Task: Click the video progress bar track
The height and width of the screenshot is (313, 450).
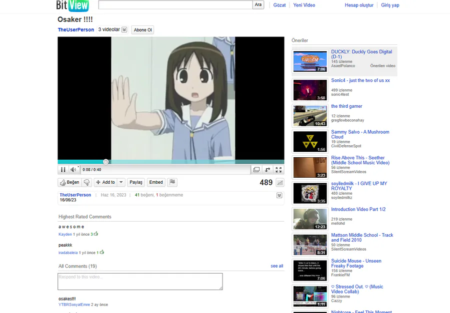Action: [x=171, y=162]
